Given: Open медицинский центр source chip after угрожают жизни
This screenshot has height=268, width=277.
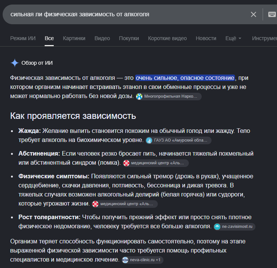Looking at the screenshot, I should [125, 204].
